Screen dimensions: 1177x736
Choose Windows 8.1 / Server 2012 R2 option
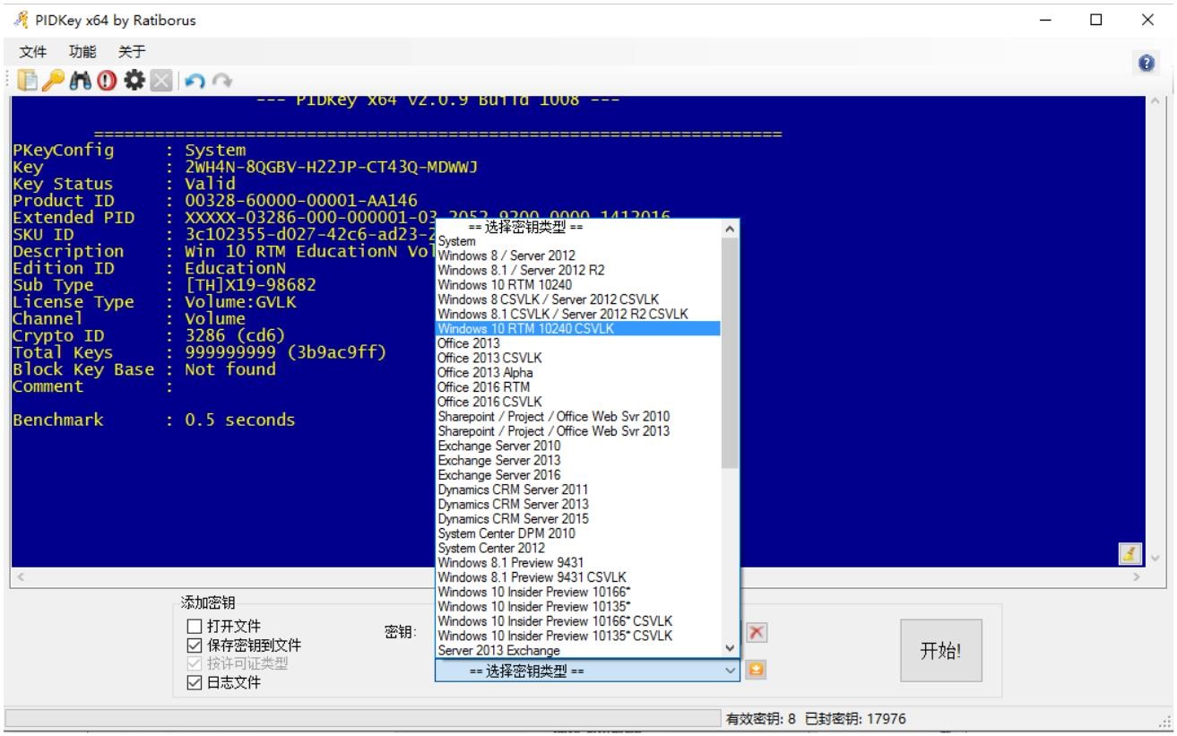click(578, 270)
